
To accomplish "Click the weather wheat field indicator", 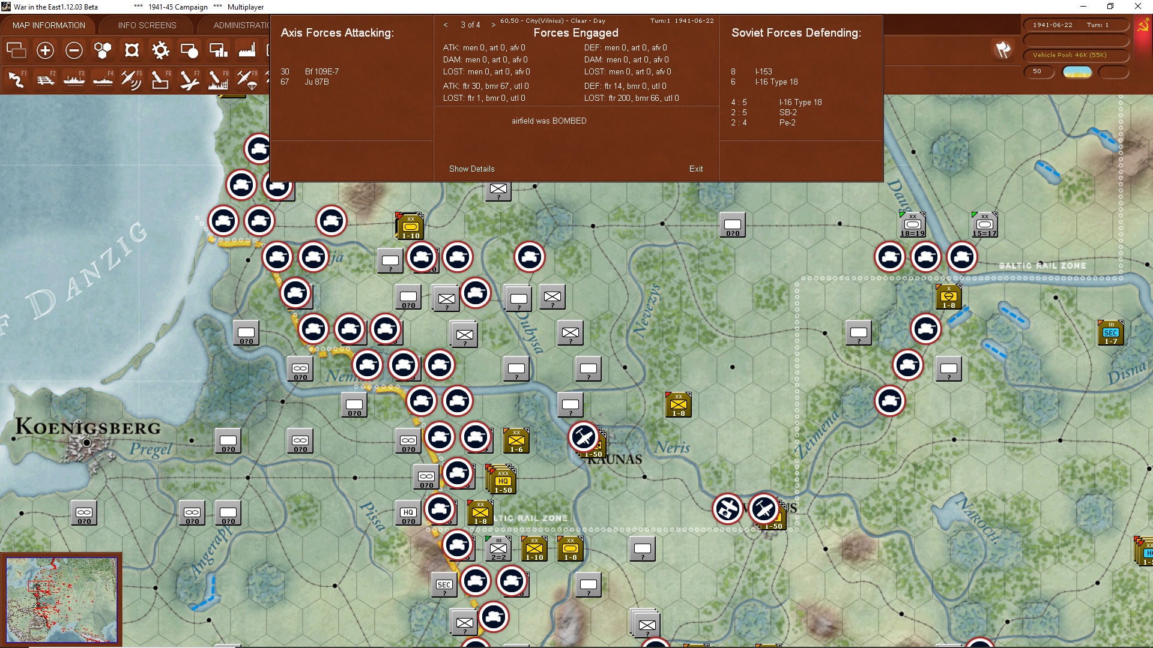I will [x=1077, y=72].
